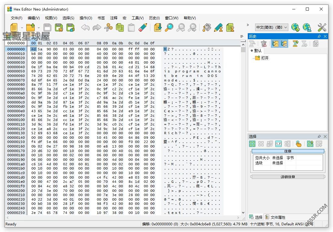Open the 文件(F) menu
Screen dimensions: 333x232
click(x=17, y=18)
